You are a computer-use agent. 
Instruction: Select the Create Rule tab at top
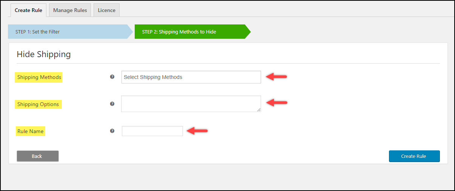click(28, 10)
